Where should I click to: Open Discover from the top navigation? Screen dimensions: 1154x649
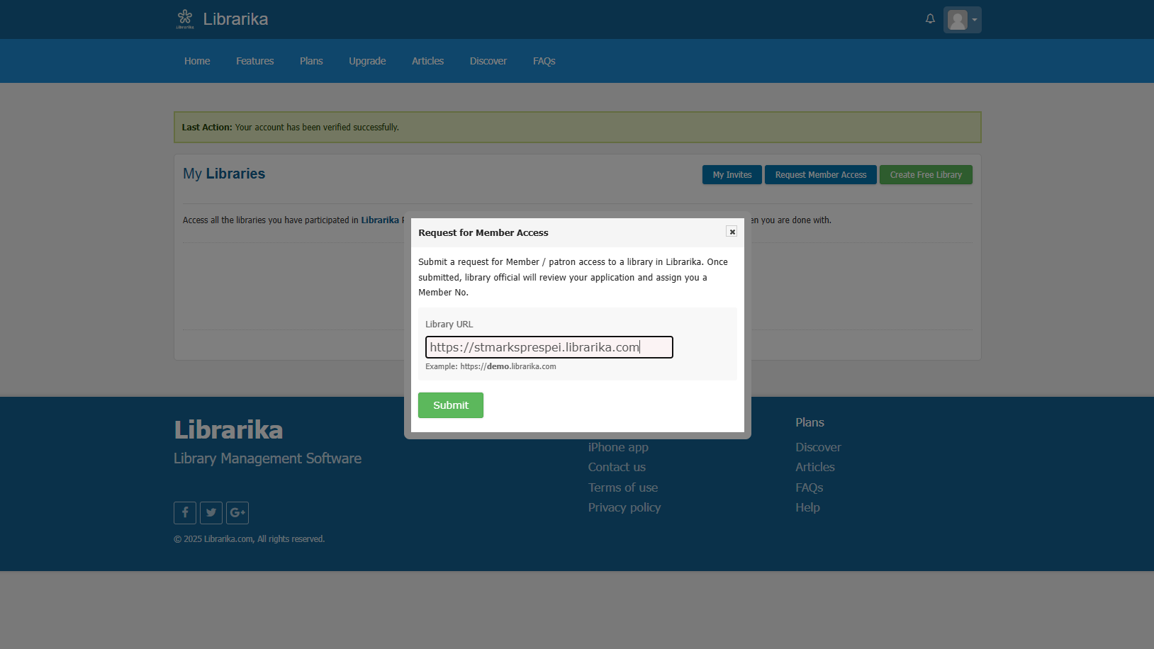click(x=488, y=61)
